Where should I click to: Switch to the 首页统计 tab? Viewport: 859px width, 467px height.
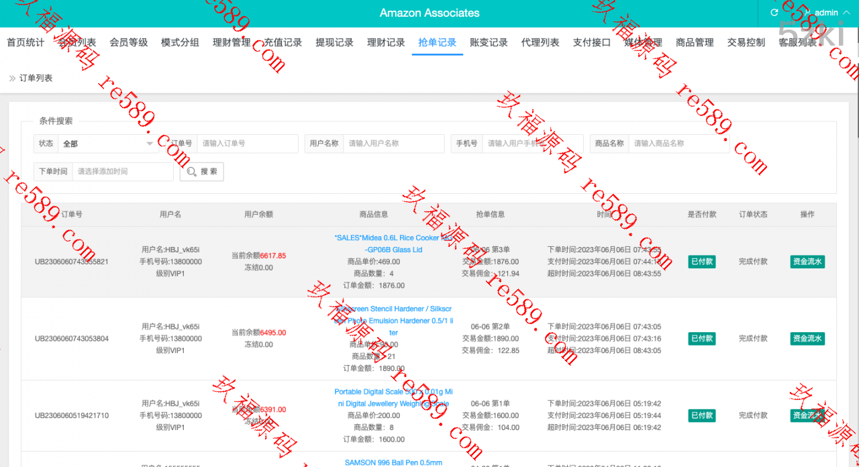(x=26, y=42)
